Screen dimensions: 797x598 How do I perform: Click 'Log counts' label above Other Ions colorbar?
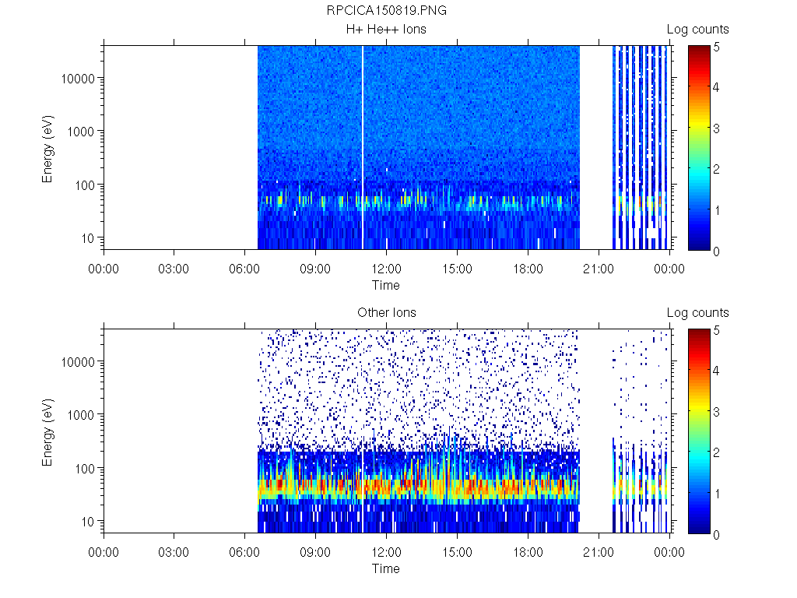(698, 313)
